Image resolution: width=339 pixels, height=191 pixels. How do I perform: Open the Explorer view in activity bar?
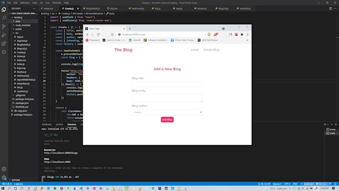click(4, 9)
